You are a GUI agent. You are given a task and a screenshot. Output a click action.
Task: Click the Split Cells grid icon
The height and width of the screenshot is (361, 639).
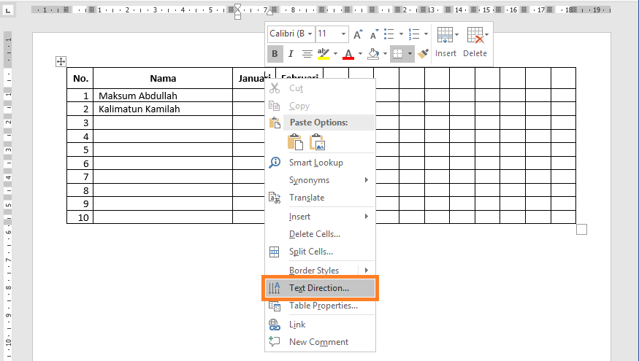click(x=275, y=252)
